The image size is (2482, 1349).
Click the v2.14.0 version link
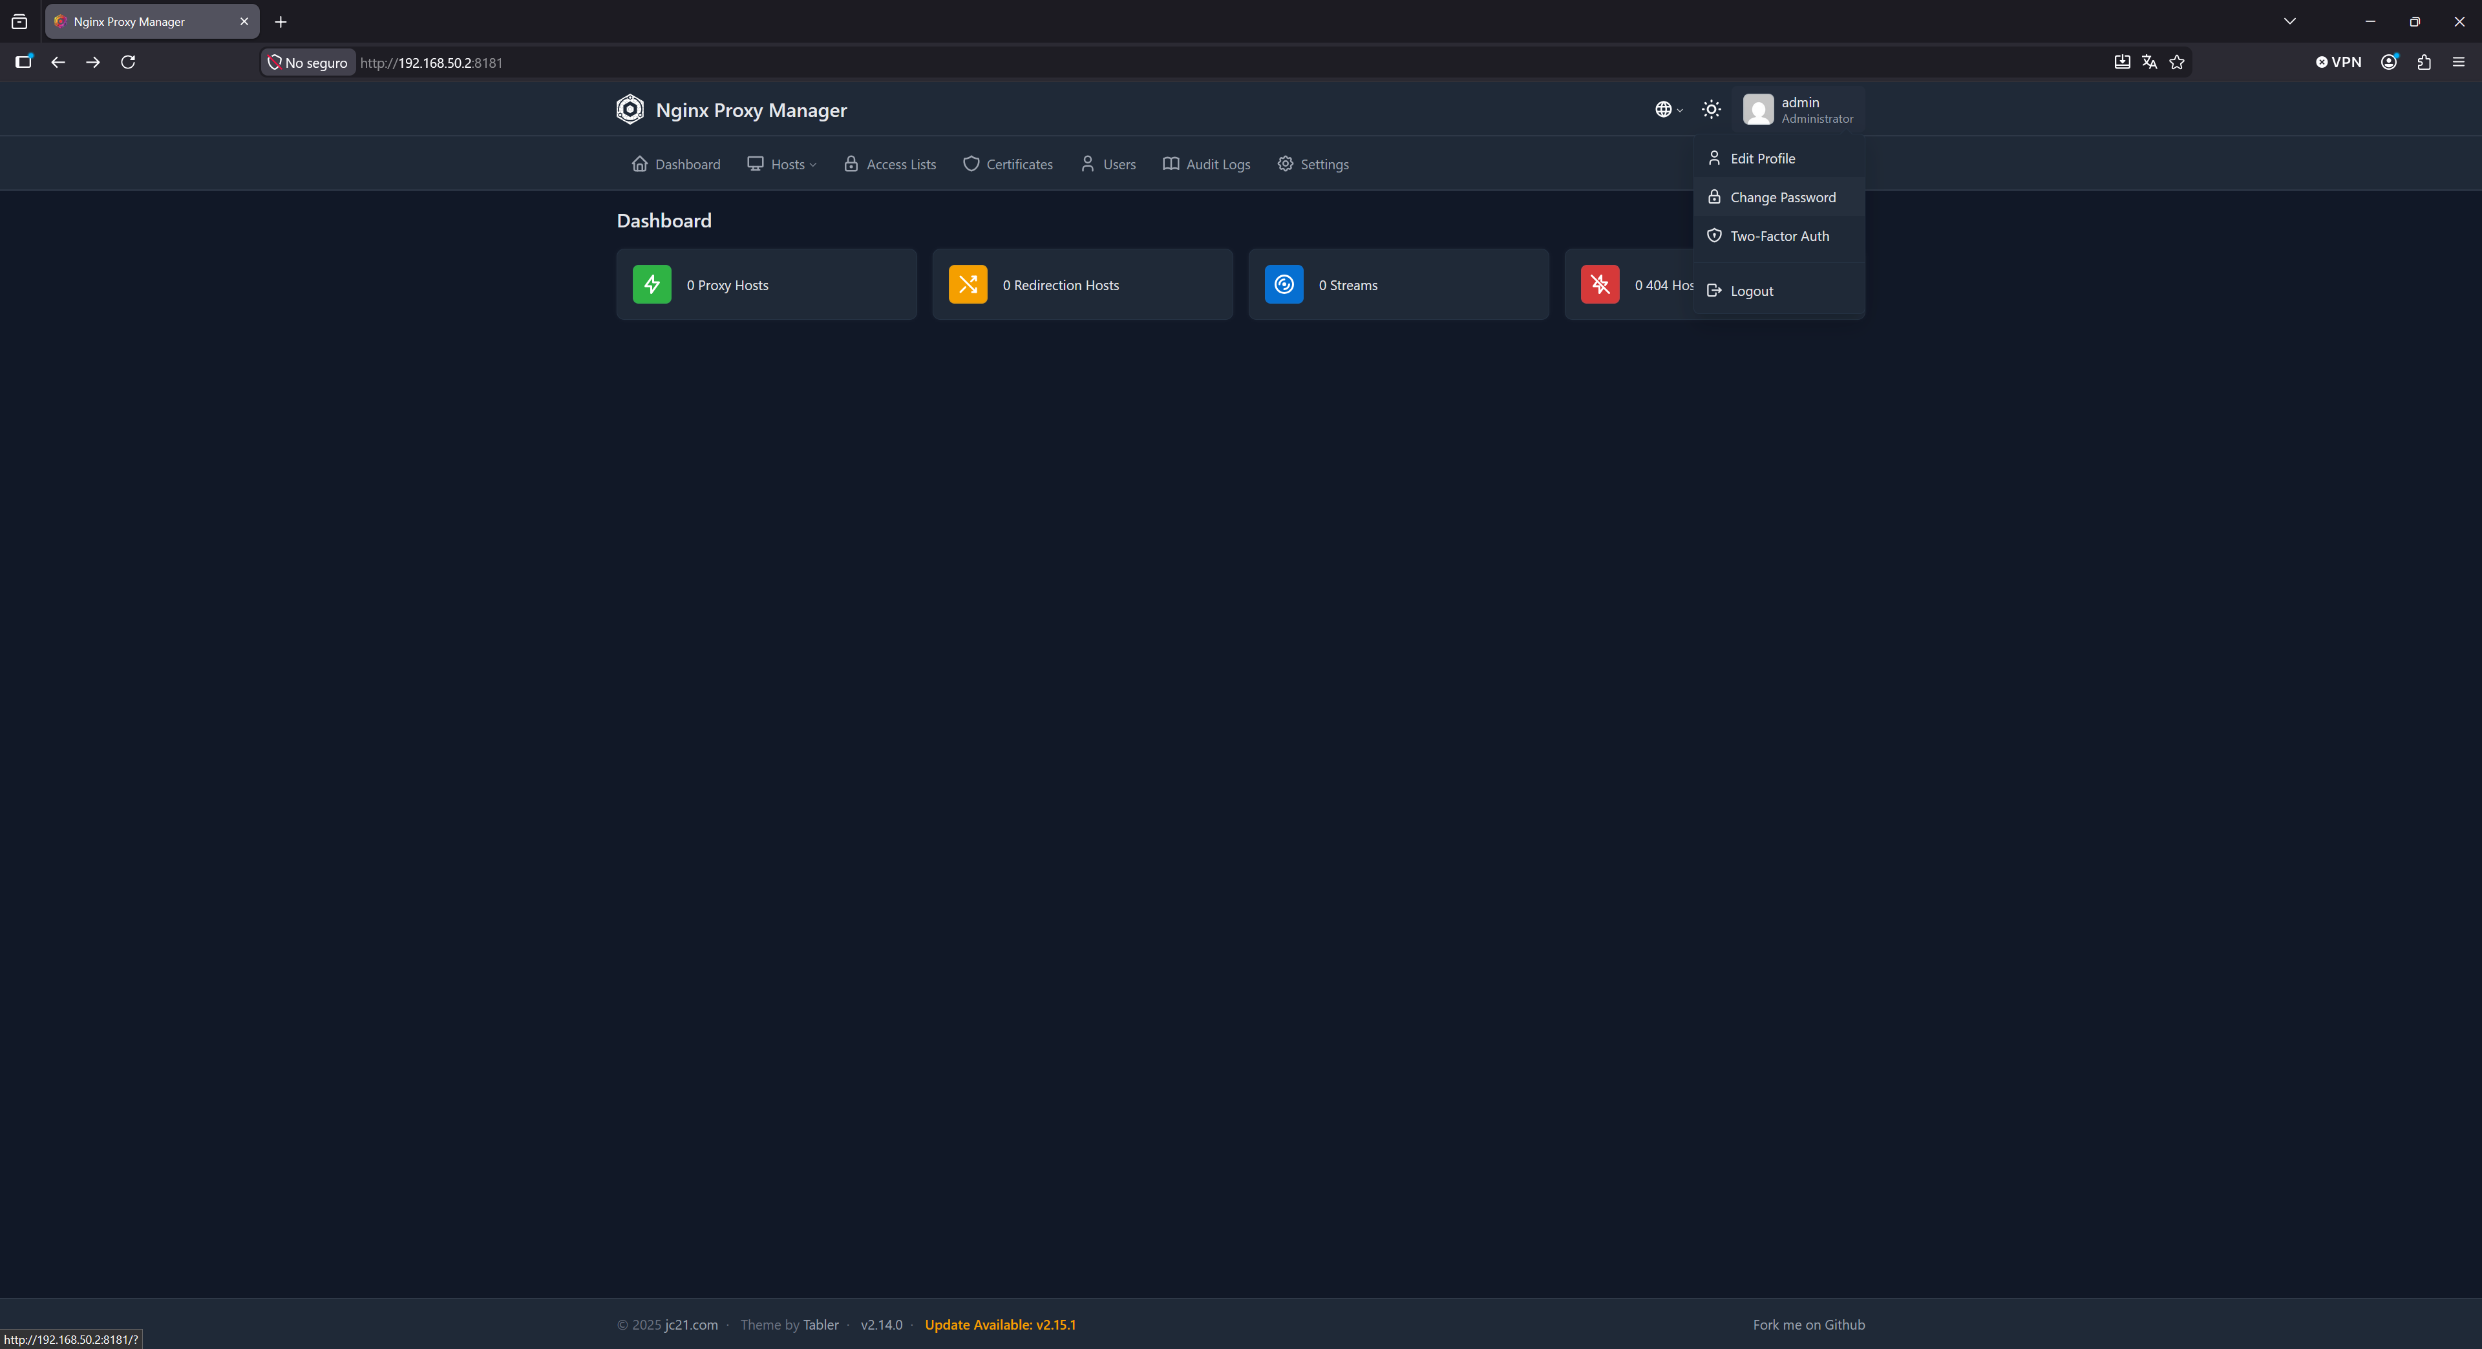click(882, 1325)
